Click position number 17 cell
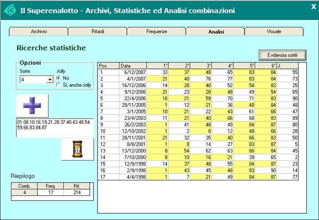This screenshot has width=319, height=220. [x=108, y=177]
